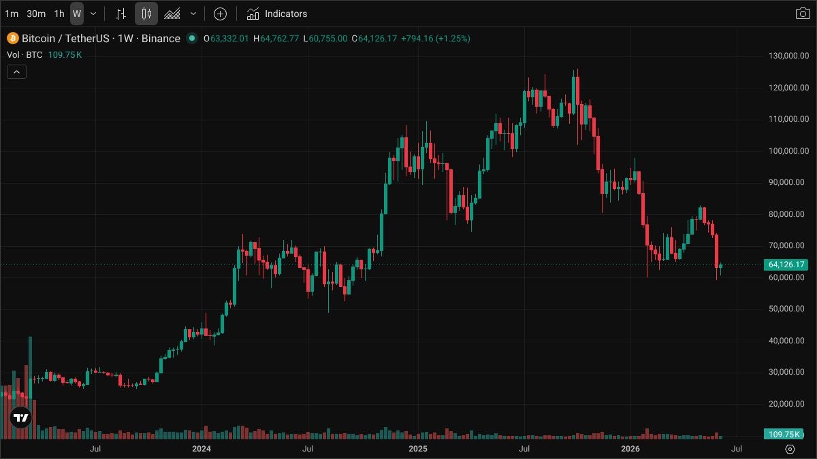This screenshot has height=459, width=817.
Task: Click the Bitcoin coin logo icon
Action: pyautogui.click(x=12, y=39)
